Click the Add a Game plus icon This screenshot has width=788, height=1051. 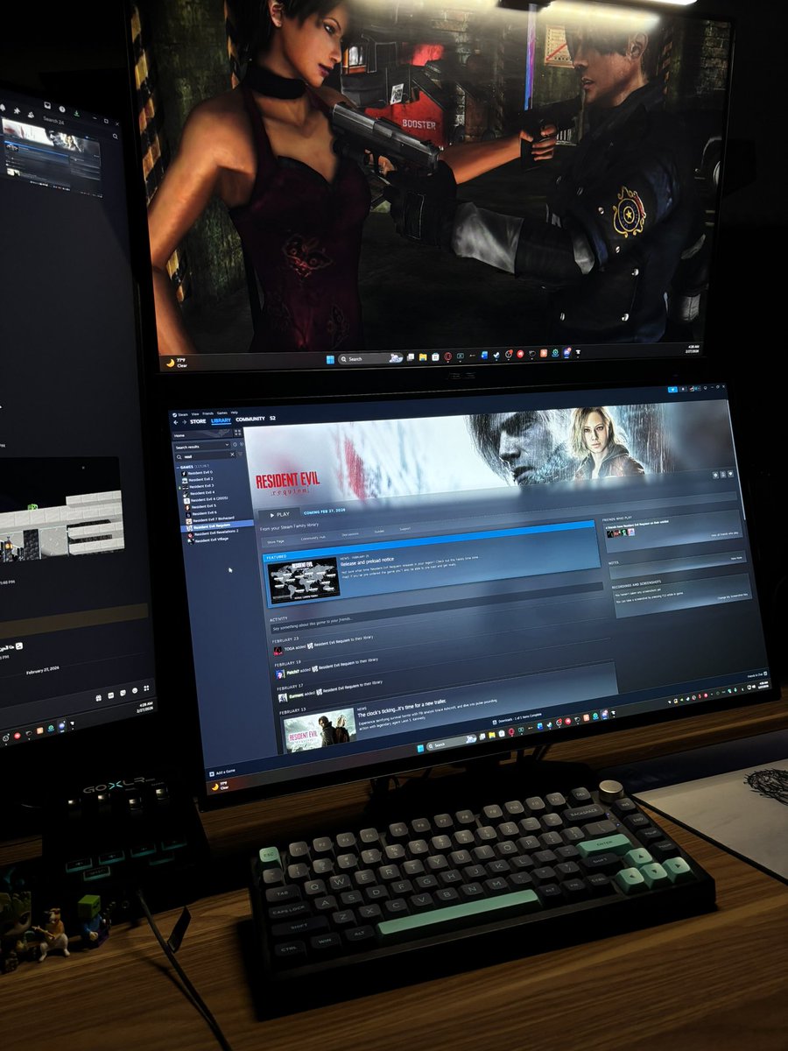pos(212,772)
